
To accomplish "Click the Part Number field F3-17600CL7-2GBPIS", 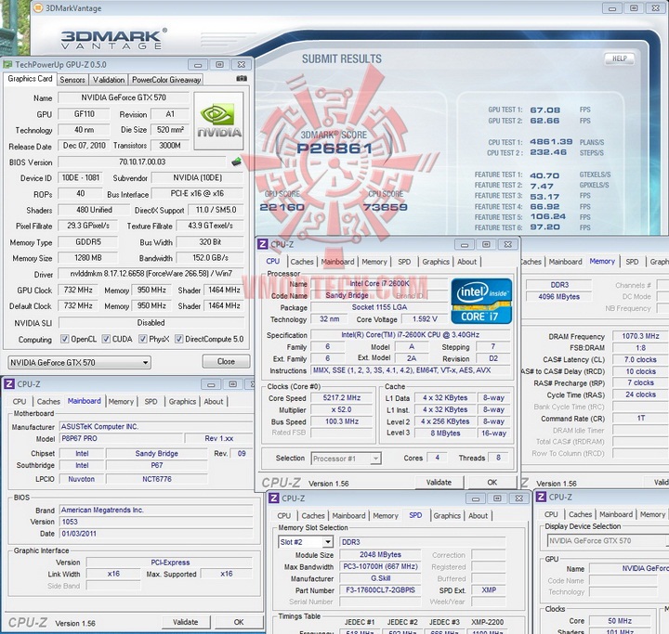I will click(x=380, y=590).
